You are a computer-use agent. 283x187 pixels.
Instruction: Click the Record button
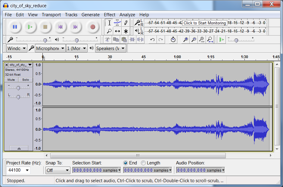(92, 27)
